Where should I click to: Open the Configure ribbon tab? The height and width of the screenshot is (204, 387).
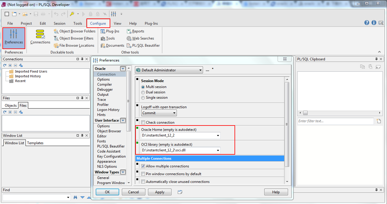tap(98, 23)
